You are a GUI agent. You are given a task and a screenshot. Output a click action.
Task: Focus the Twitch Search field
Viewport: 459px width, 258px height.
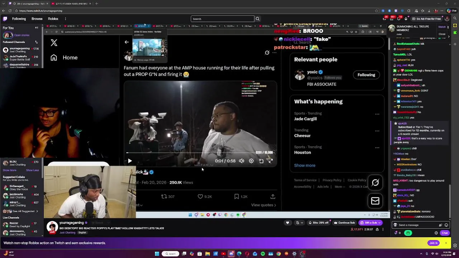[222, 19]
